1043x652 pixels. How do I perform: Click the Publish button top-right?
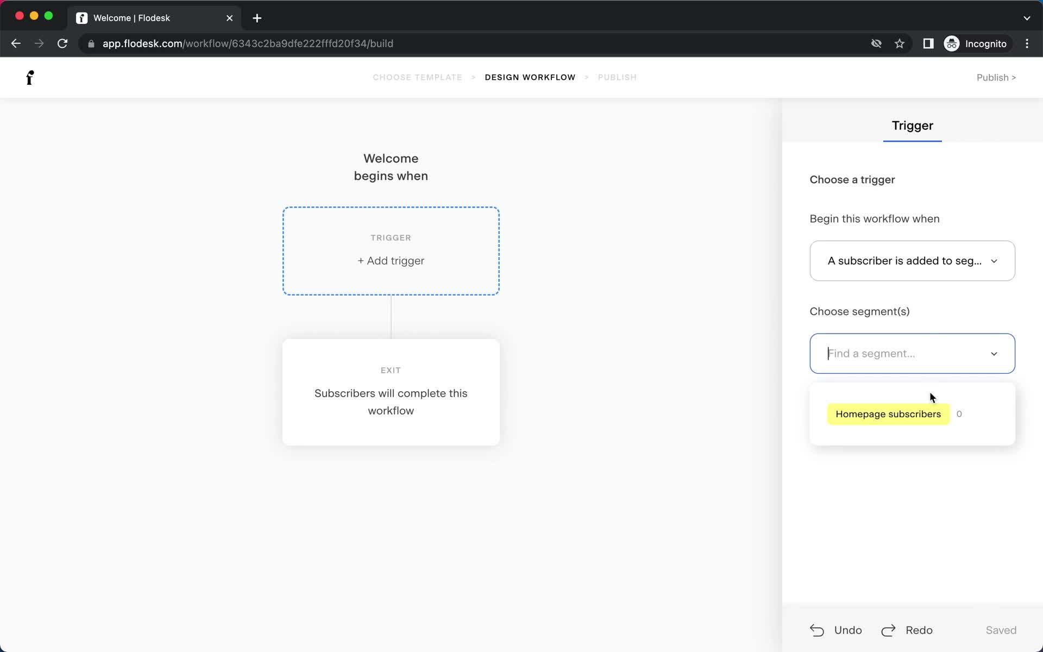[x=996, y=77]
